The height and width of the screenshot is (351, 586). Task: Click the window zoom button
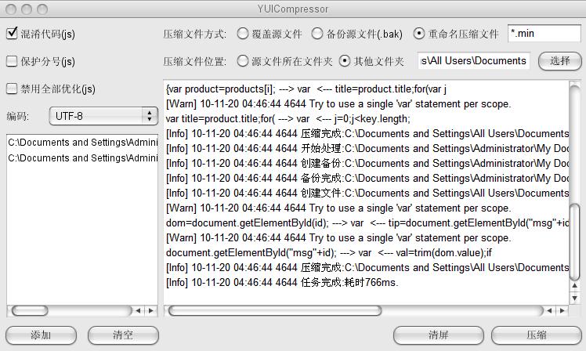pos(42,9)
